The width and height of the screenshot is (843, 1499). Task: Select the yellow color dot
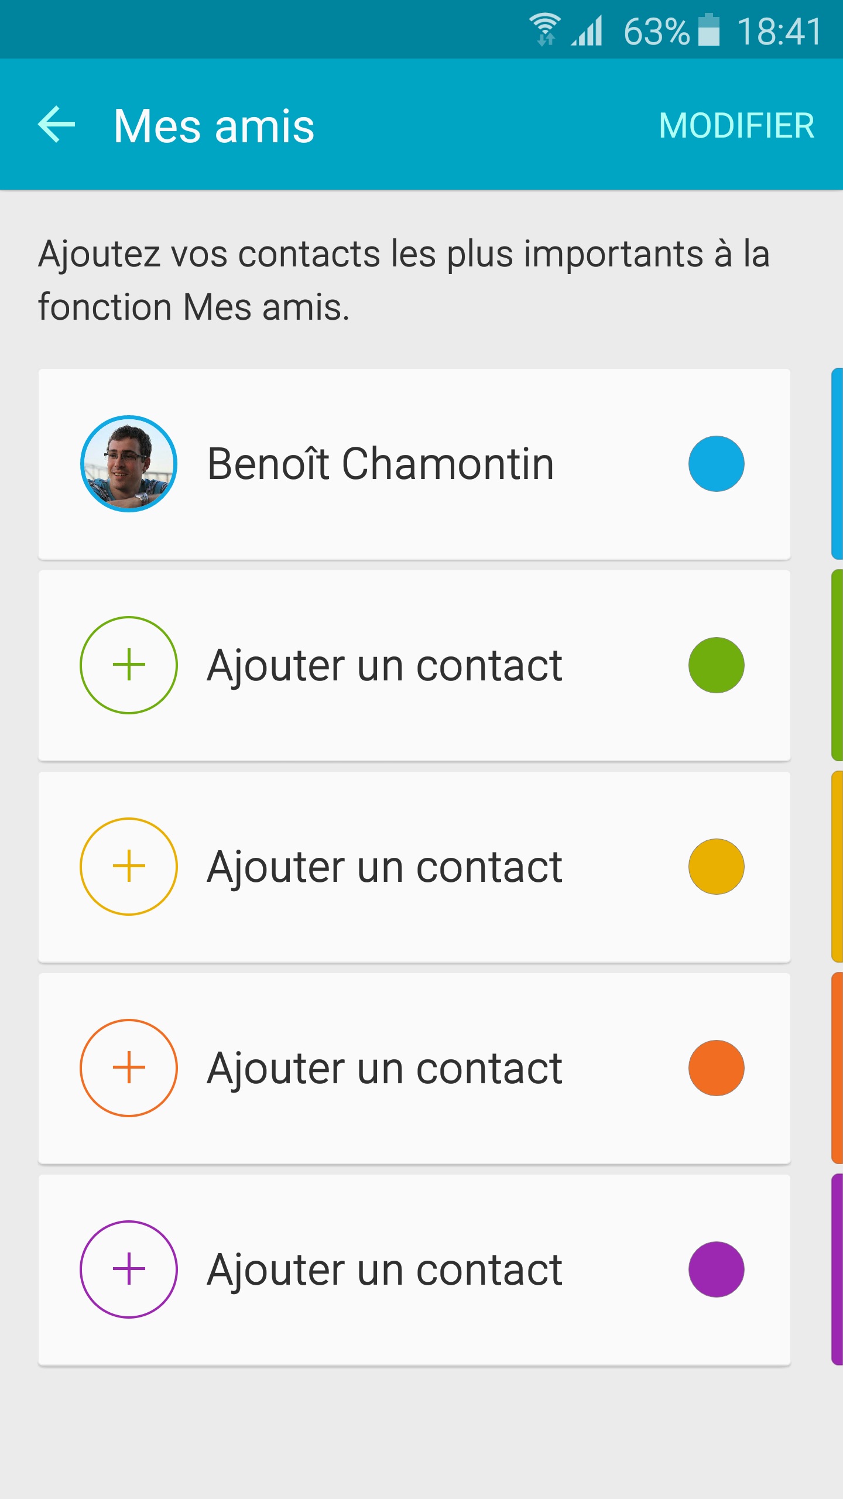[716, 867]
